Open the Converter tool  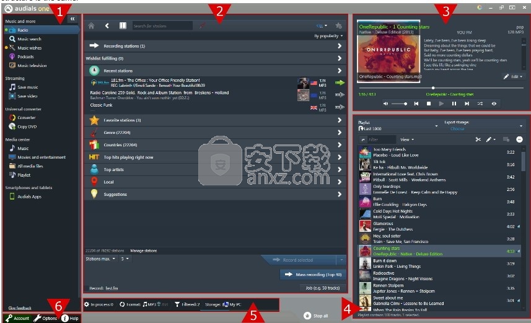click(27, 118)
